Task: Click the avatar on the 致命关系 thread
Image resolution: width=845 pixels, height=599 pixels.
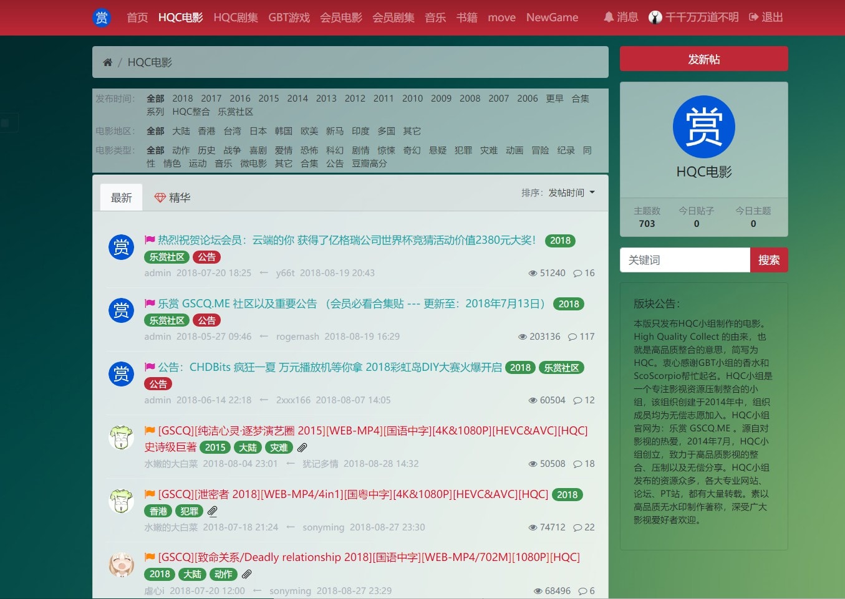Action: pos(122,565)
